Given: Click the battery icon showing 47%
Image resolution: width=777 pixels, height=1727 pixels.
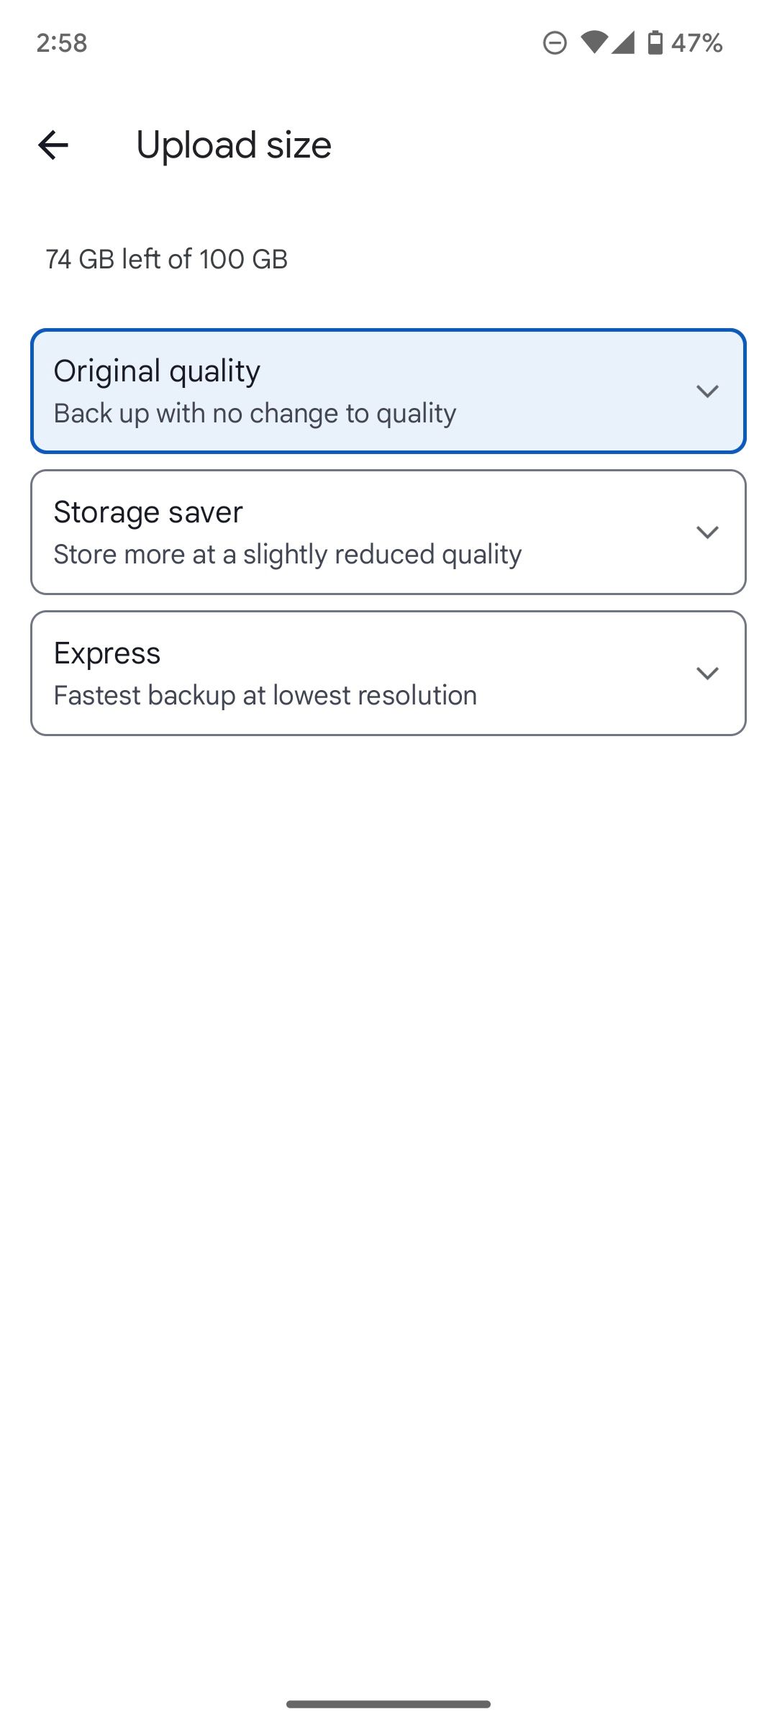Looking at the screenshot, I should (x=657, y=43).
